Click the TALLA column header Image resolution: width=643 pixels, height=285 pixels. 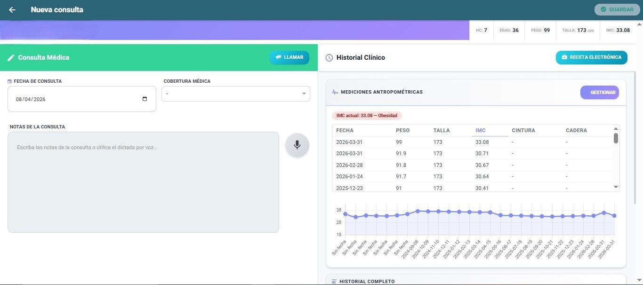442,130
